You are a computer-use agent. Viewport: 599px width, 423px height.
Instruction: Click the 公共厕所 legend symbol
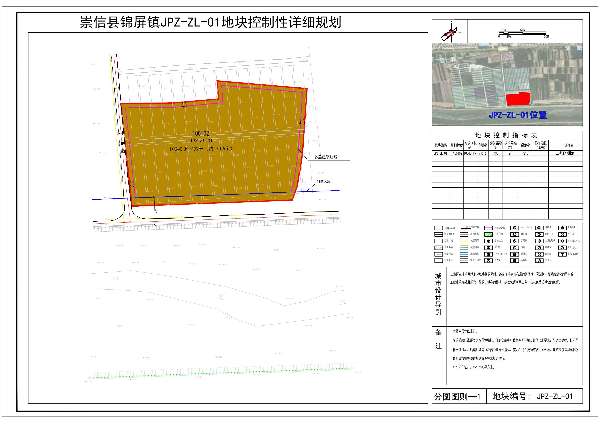point(563,228)
